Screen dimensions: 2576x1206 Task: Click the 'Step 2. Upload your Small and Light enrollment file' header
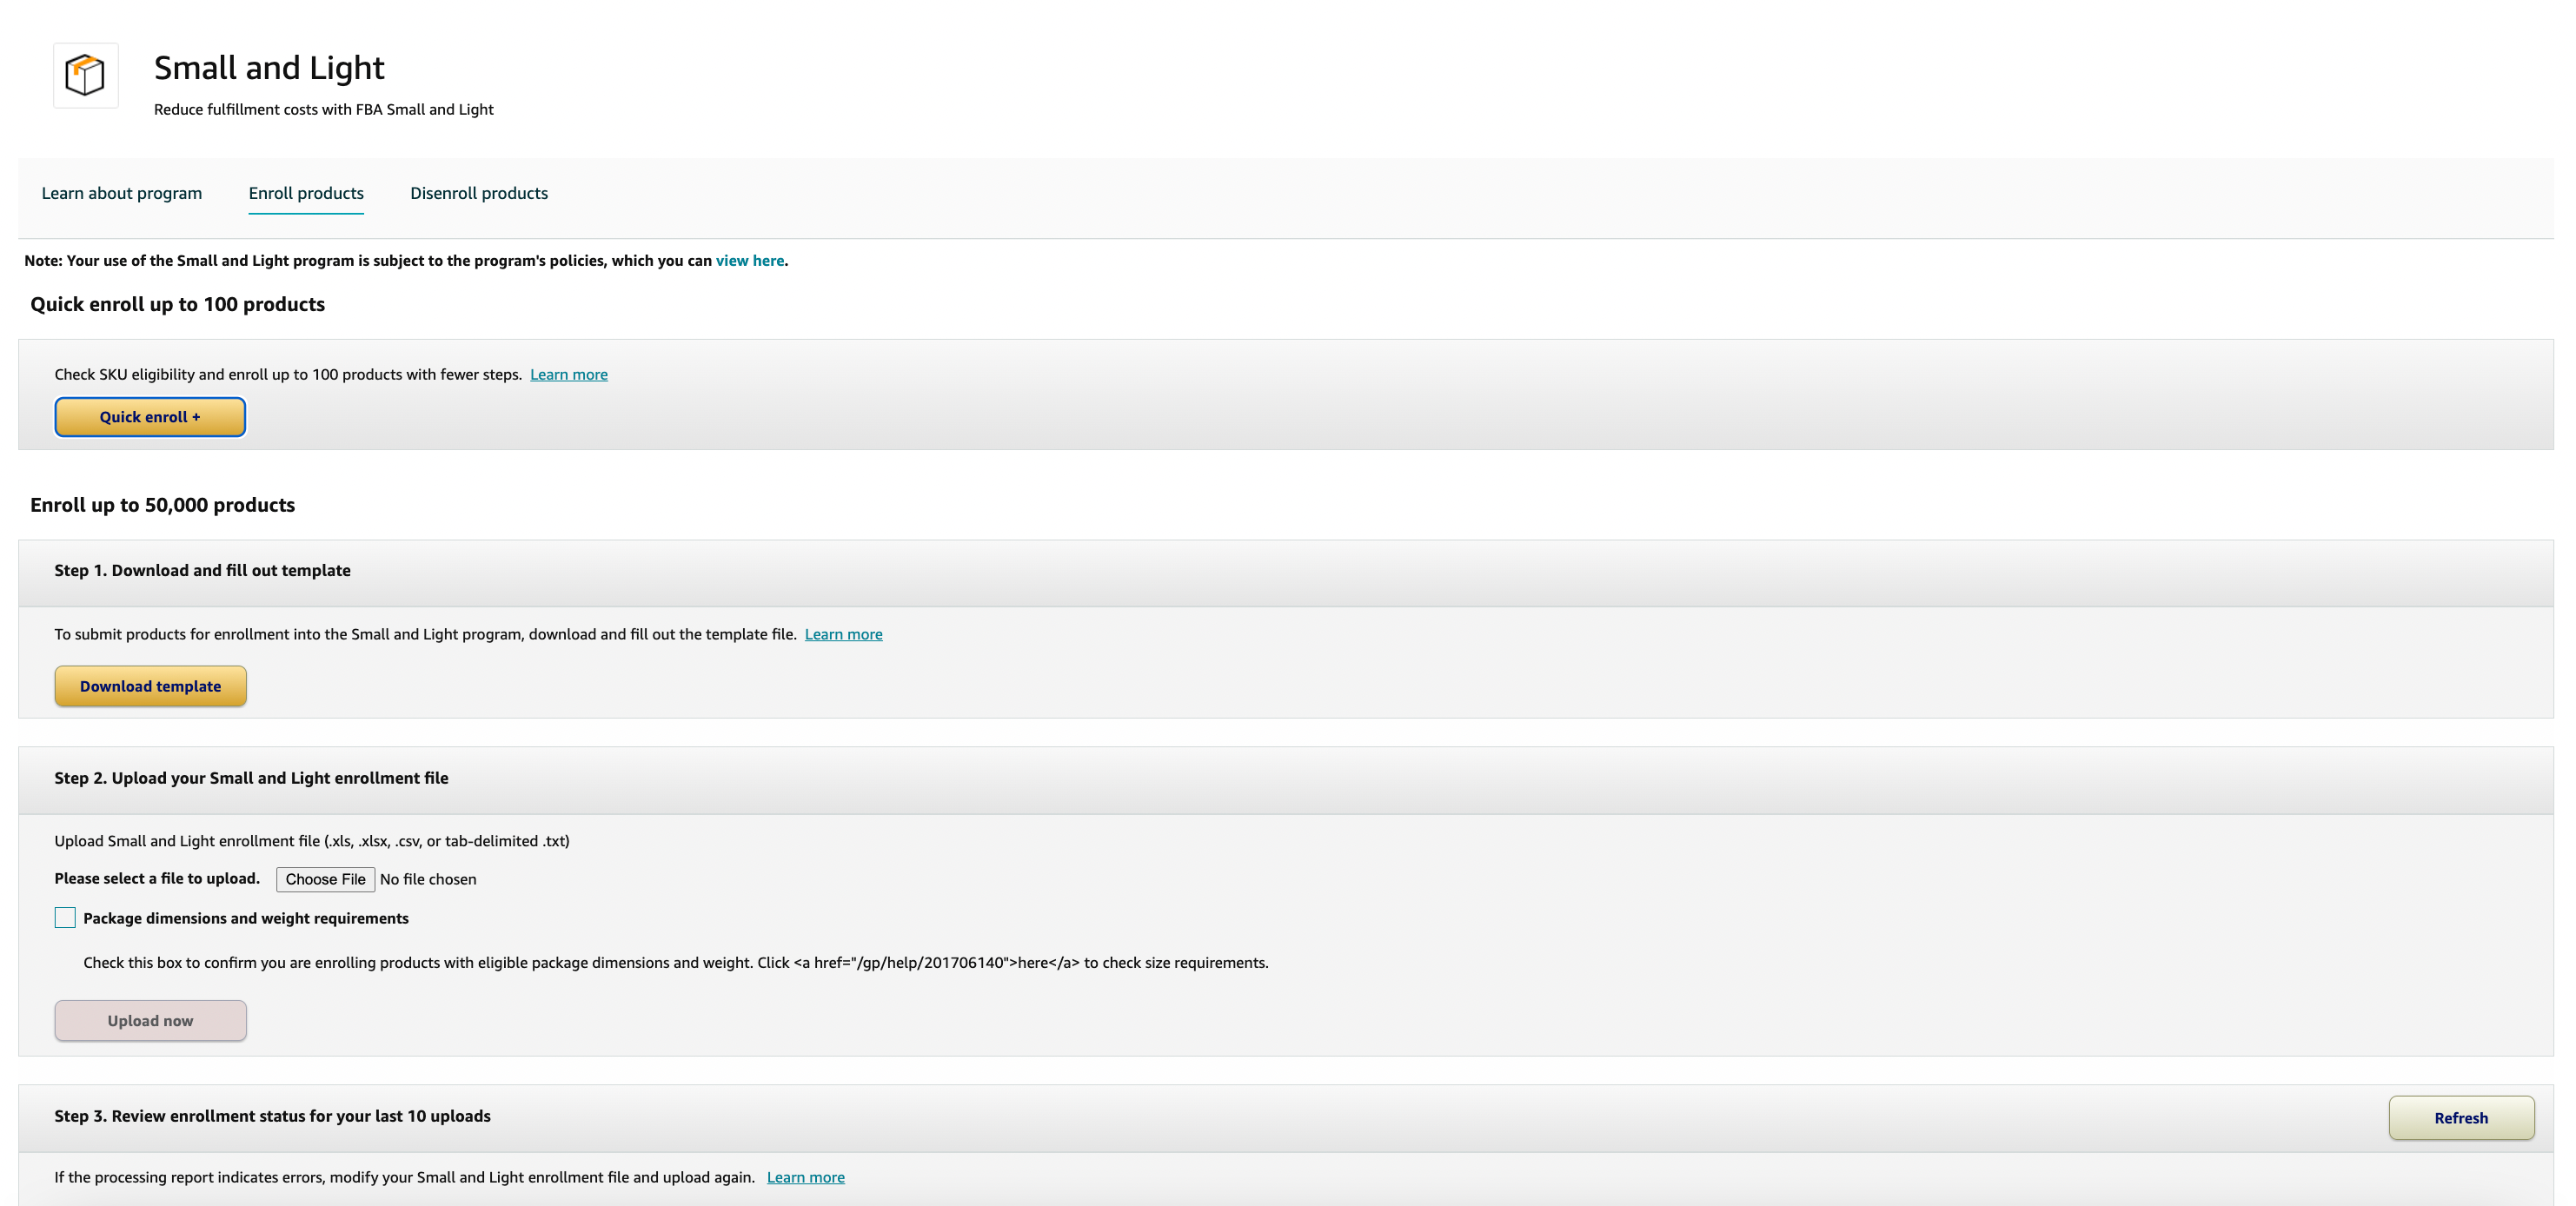(252, 778)
